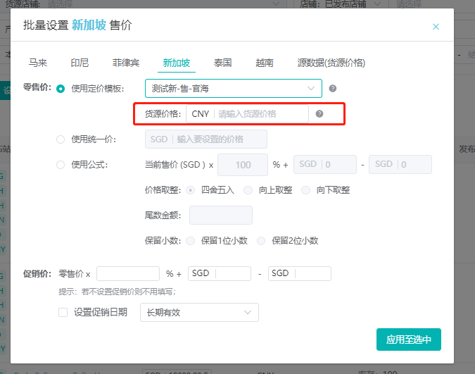Click the 尾数金额 input field

click(220, 215)
